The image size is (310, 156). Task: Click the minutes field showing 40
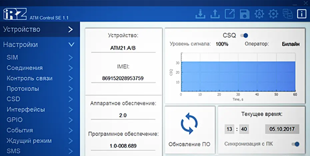[x=244, y=129]
